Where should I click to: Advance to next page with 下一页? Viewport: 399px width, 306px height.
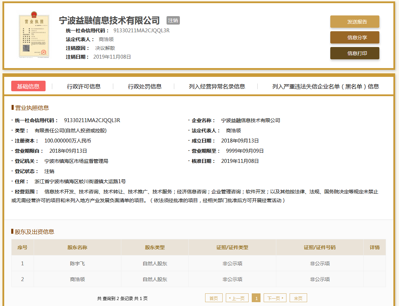click(275, 298)
